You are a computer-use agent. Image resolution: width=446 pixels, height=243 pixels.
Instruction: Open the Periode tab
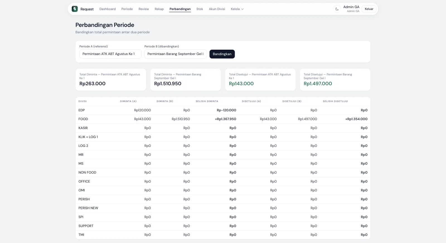pyautogui.click(x=127, y=9)
